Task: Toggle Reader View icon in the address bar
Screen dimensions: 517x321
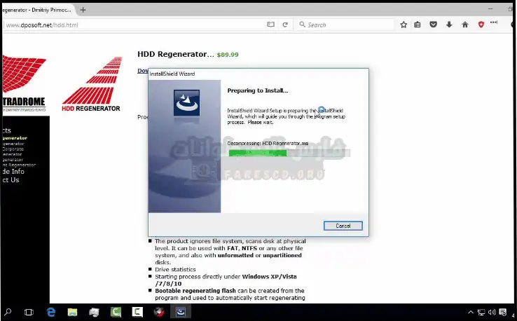Action: 270,25
